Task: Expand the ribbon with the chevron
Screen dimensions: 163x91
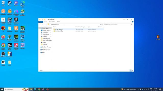Action: click(x=131, y=22)
